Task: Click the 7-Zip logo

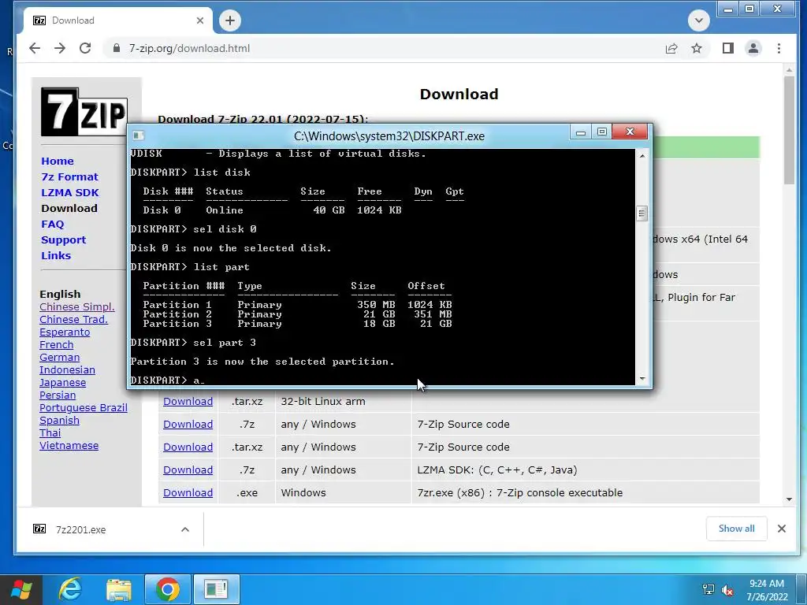Action: coord(84,112)
